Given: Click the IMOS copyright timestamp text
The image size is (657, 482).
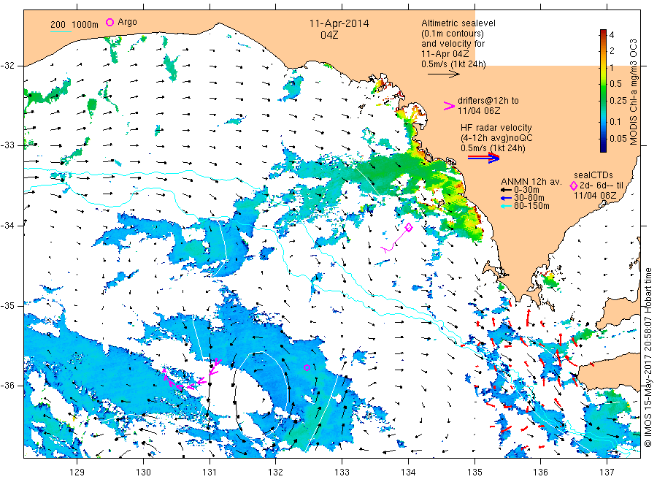Looking at the screenshot, I should 648,358.
